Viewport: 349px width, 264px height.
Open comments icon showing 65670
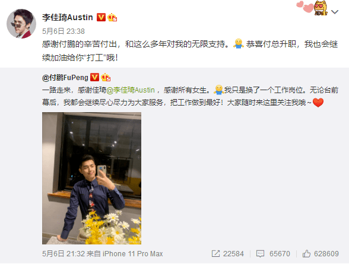pos(273,253)
